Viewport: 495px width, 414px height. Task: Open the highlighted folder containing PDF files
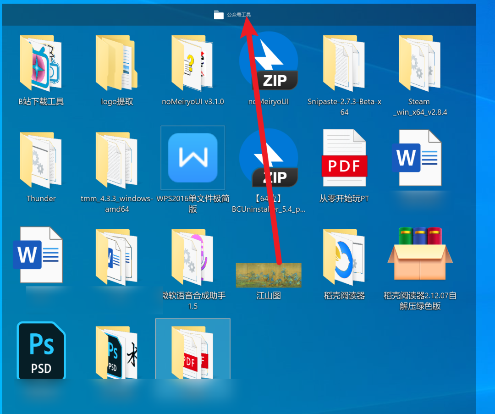192,349
